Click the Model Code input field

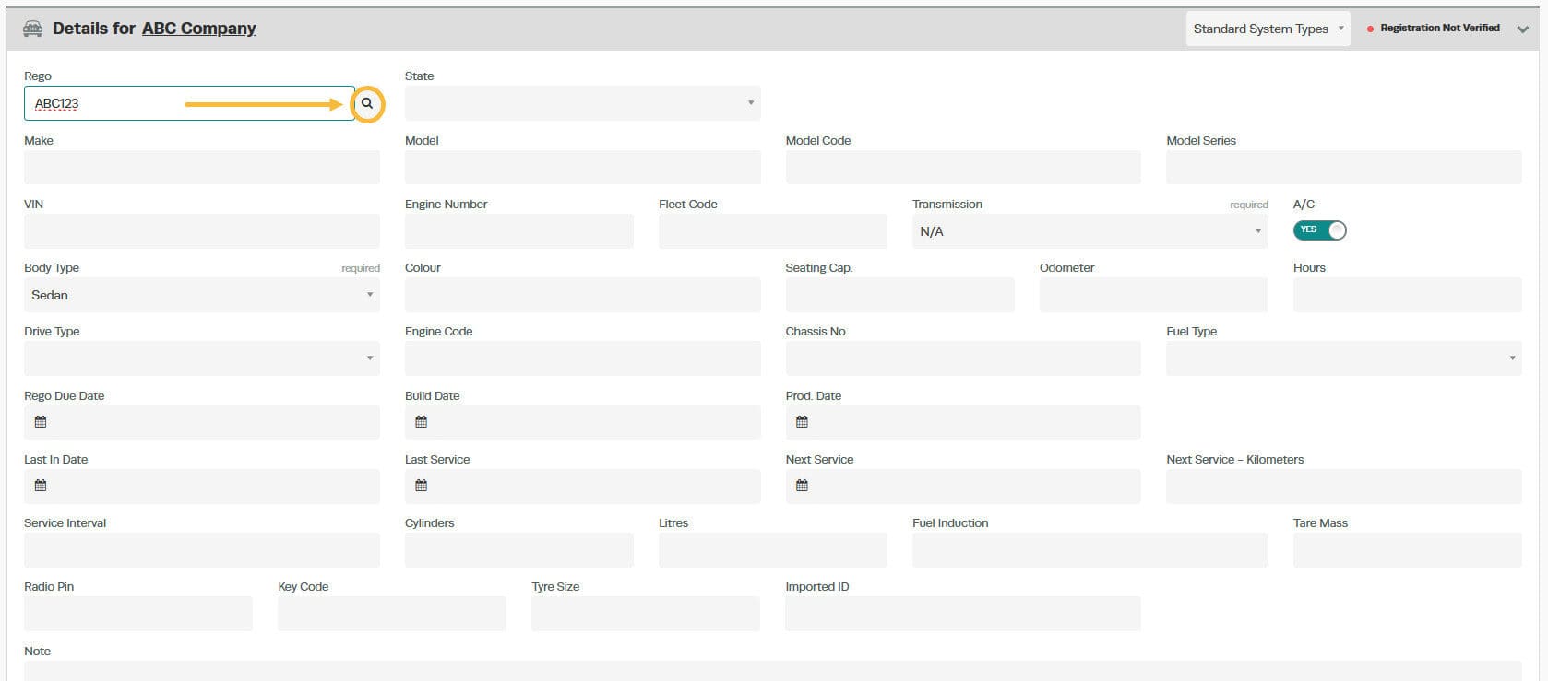[x=963, y=168]
